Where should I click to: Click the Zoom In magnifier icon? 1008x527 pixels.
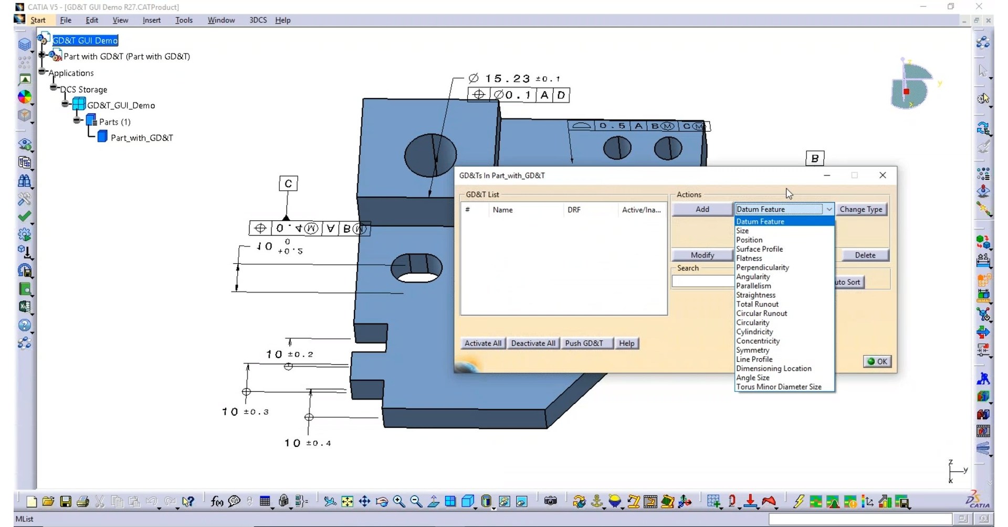(398, 501)
